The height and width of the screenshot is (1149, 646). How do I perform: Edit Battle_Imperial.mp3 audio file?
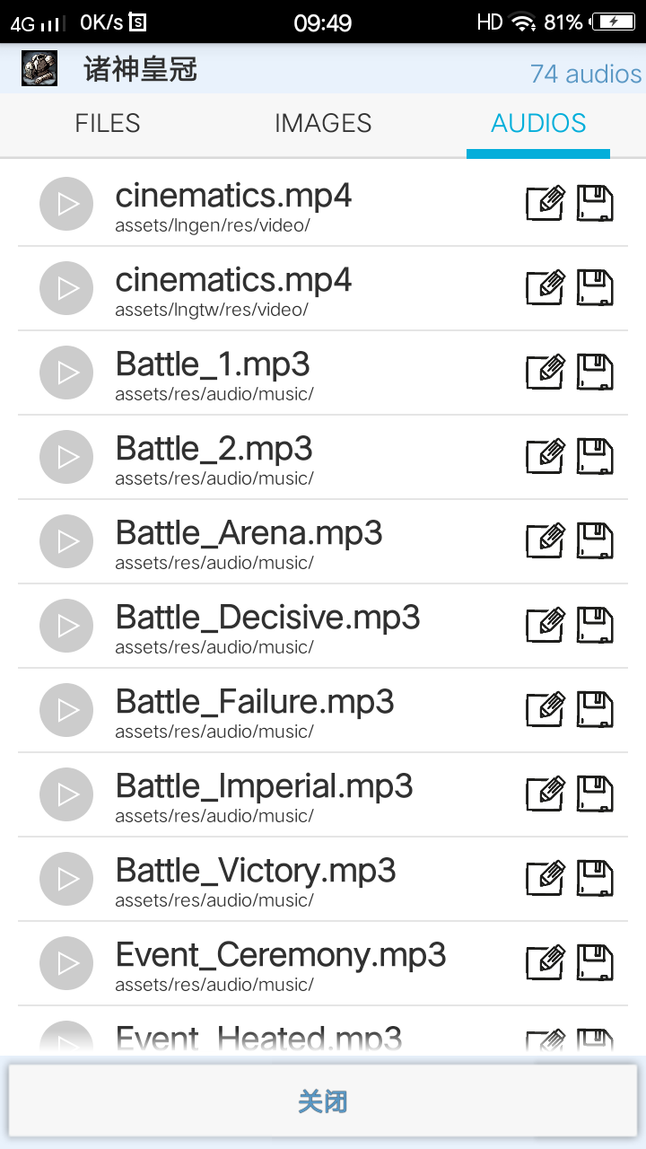pyautogui.click(x=545, y=794)
